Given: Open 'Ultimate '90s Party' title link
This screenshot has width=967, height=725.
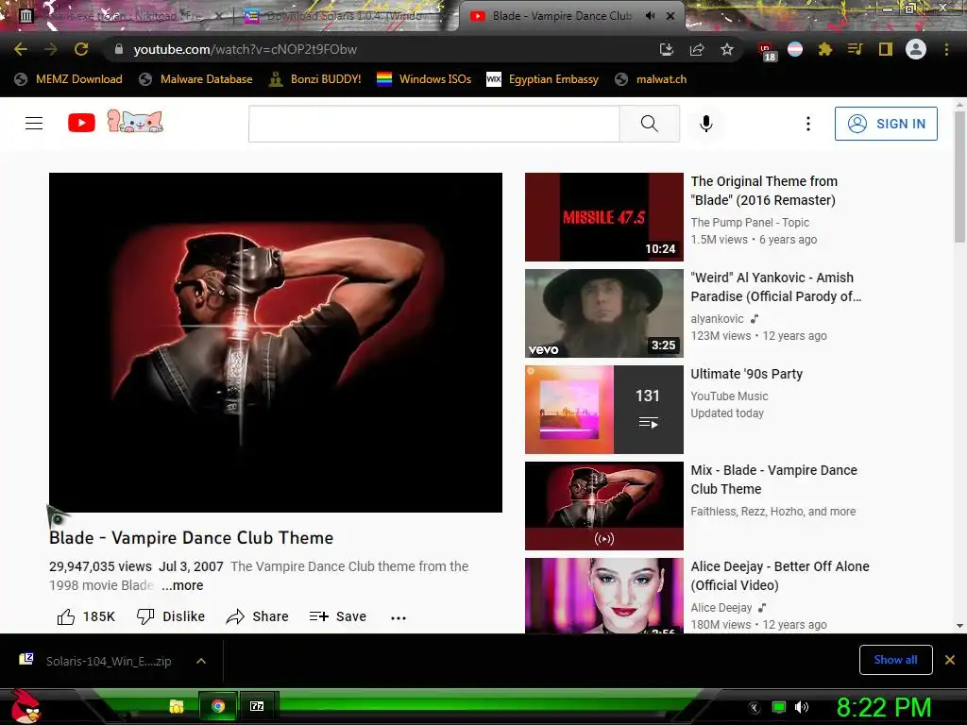Looking at the screenshot, I should pos(746,374).
